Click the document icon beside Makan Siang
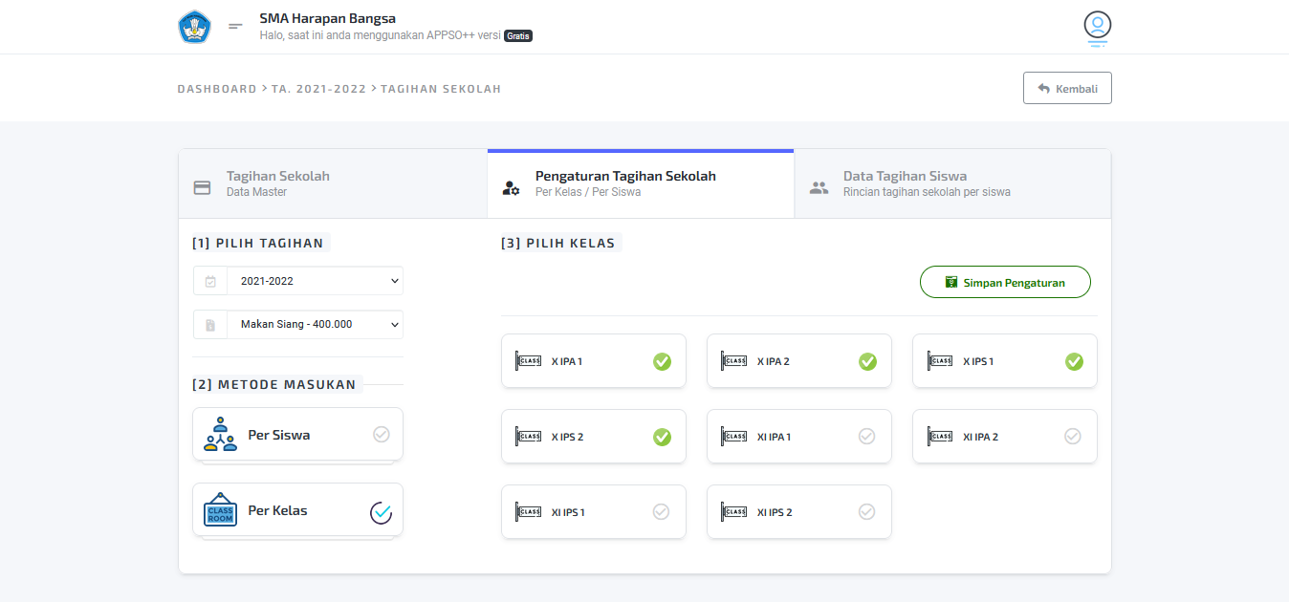 tap(210, 325)
